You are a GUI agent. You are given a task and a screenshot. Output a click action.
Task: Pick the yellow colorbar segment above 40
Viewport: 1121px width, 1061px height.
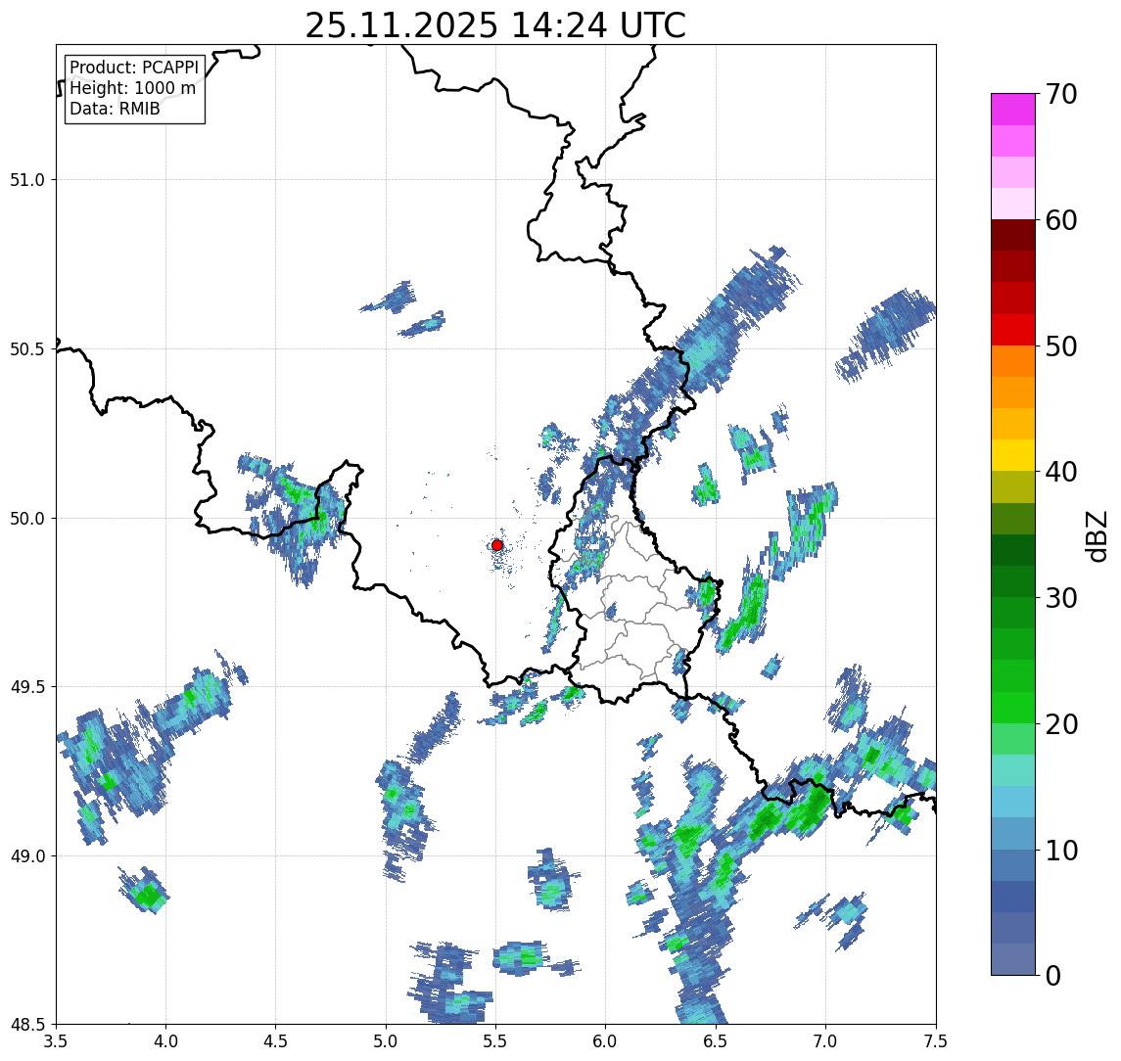coord(1013,455)
